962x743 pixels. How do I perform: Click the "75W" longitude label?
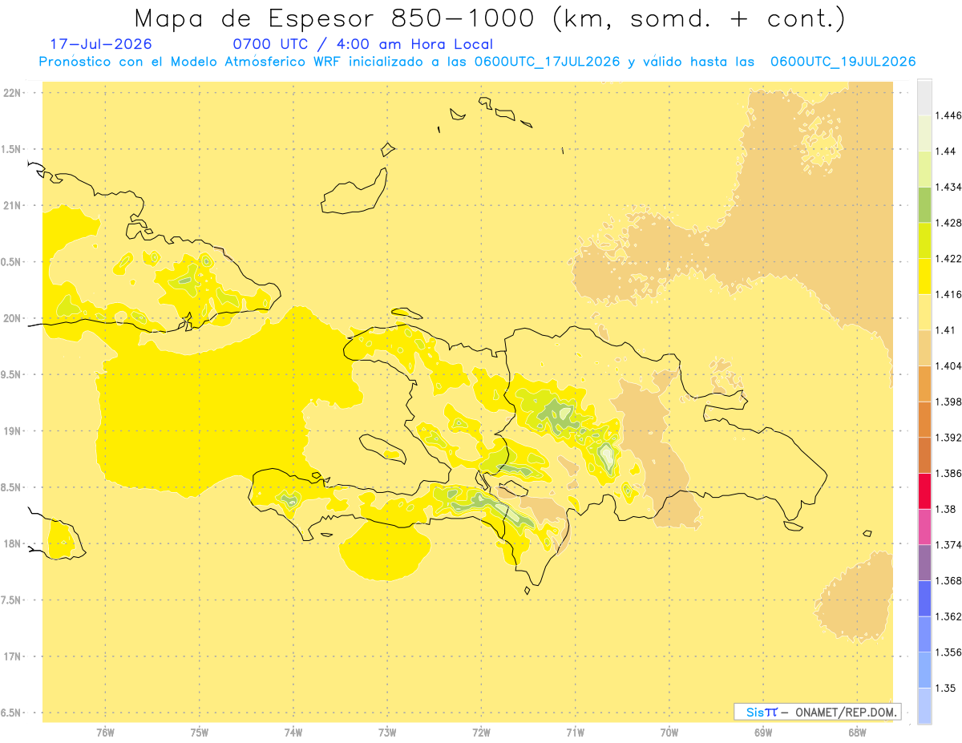click(199, 733)
